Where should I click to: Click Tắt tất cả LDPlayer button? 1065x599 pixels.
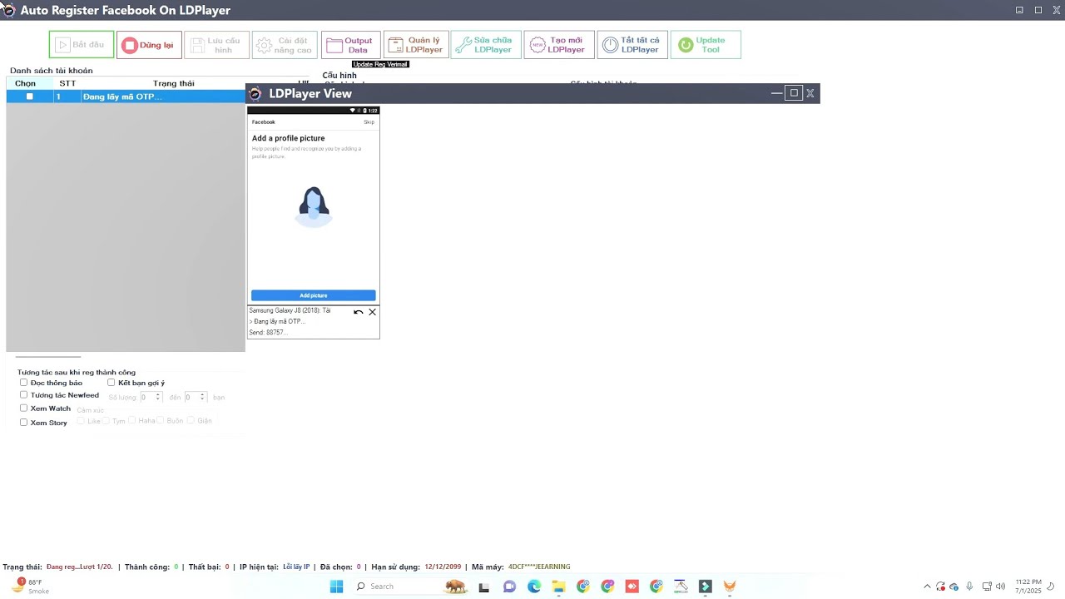[x=632, y=45]
